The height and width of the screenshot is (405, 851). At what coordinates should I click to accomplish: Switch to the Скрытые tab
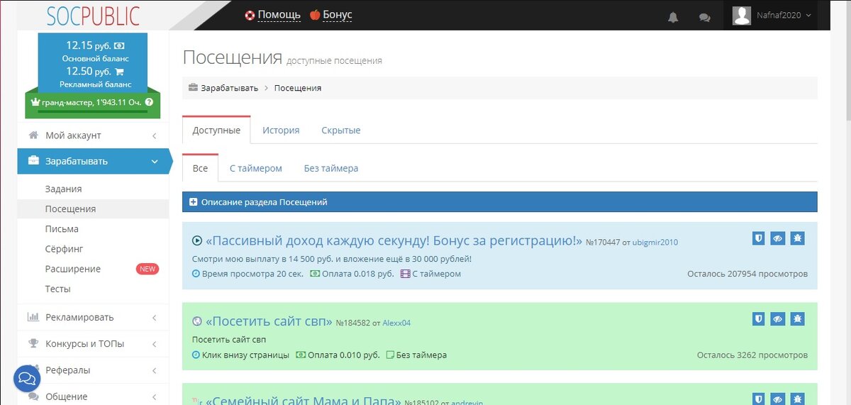[x=341, y=130]
